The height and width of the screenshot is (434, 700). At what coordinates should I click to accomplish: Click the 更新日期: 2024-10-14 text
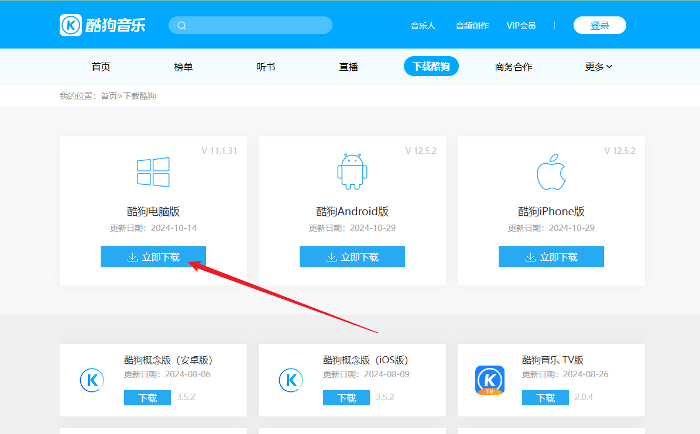pyautogui.click(x=153, y=228)
